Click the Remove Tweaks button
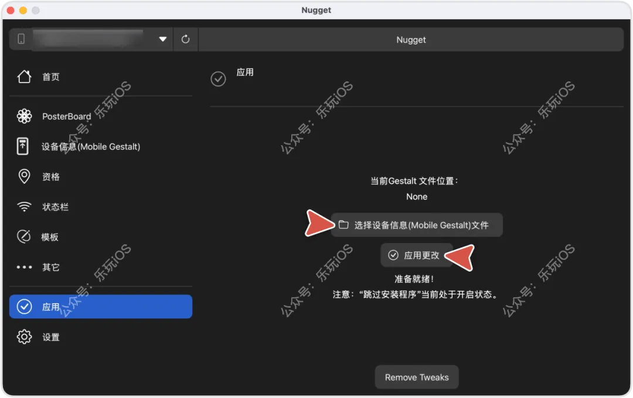This screenshot has height=398, width=633. pos(417,377)
